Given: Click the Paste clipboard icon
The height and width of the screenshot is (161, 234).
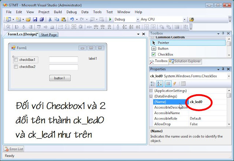Looking at the screenshot, I should click(64, 19).
